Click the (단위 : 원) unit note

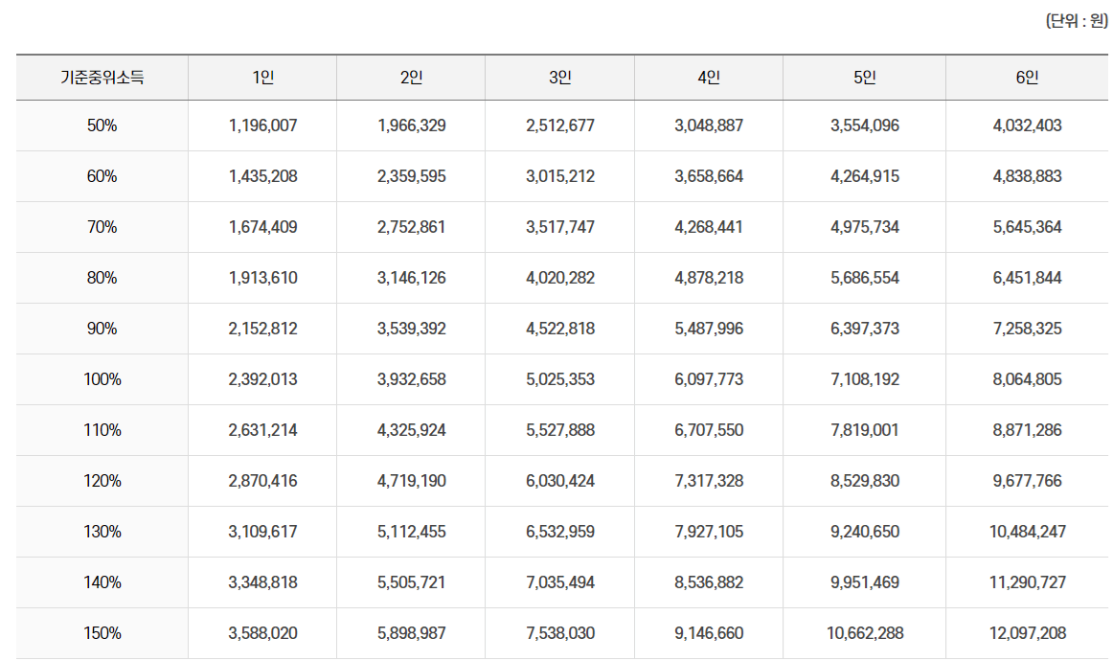pos(1076,20)
